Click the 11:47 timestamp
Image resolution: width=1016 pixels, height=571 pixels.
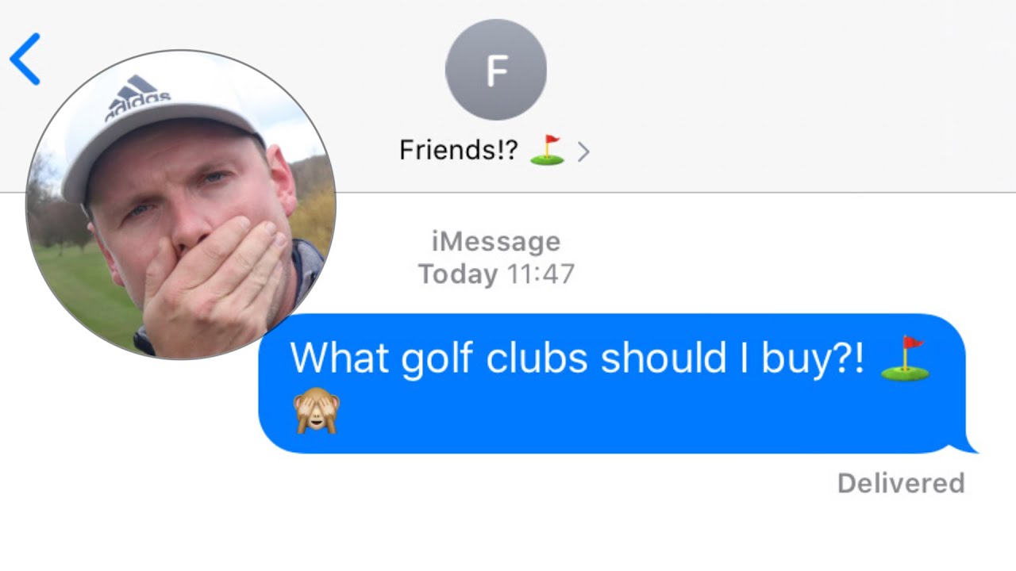click(x=540, y=274)
